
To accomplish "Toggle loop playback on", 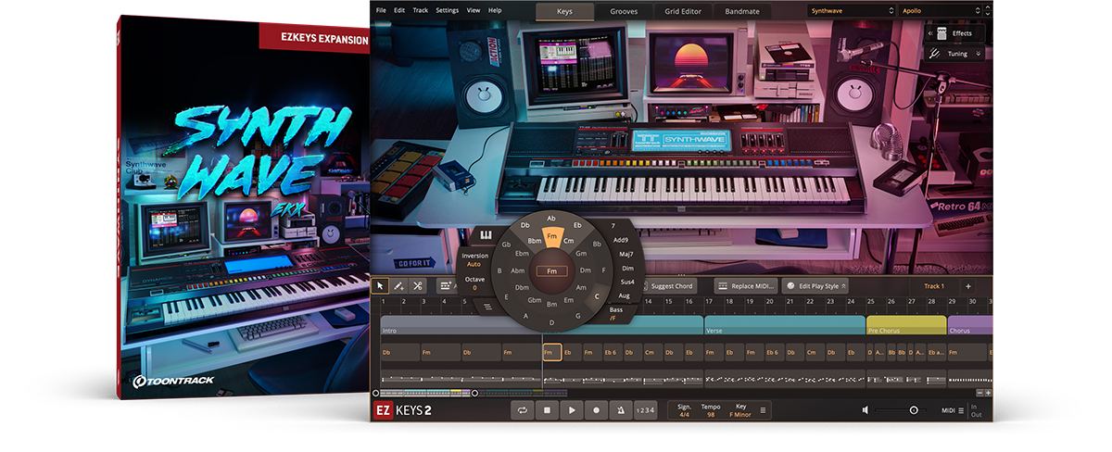I will point(524,410).
